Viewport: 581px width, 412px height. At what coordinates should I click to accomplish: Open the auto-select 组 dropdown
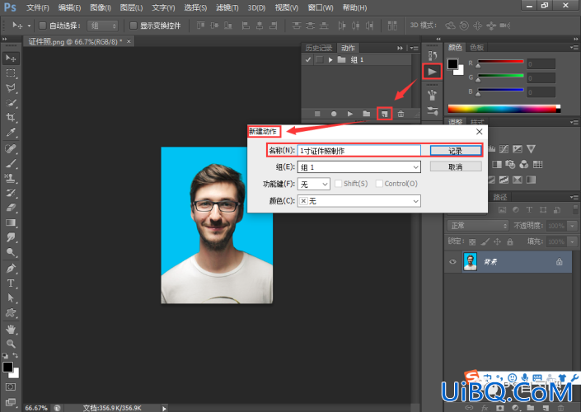pyautogui.click(x=103, y=26)
